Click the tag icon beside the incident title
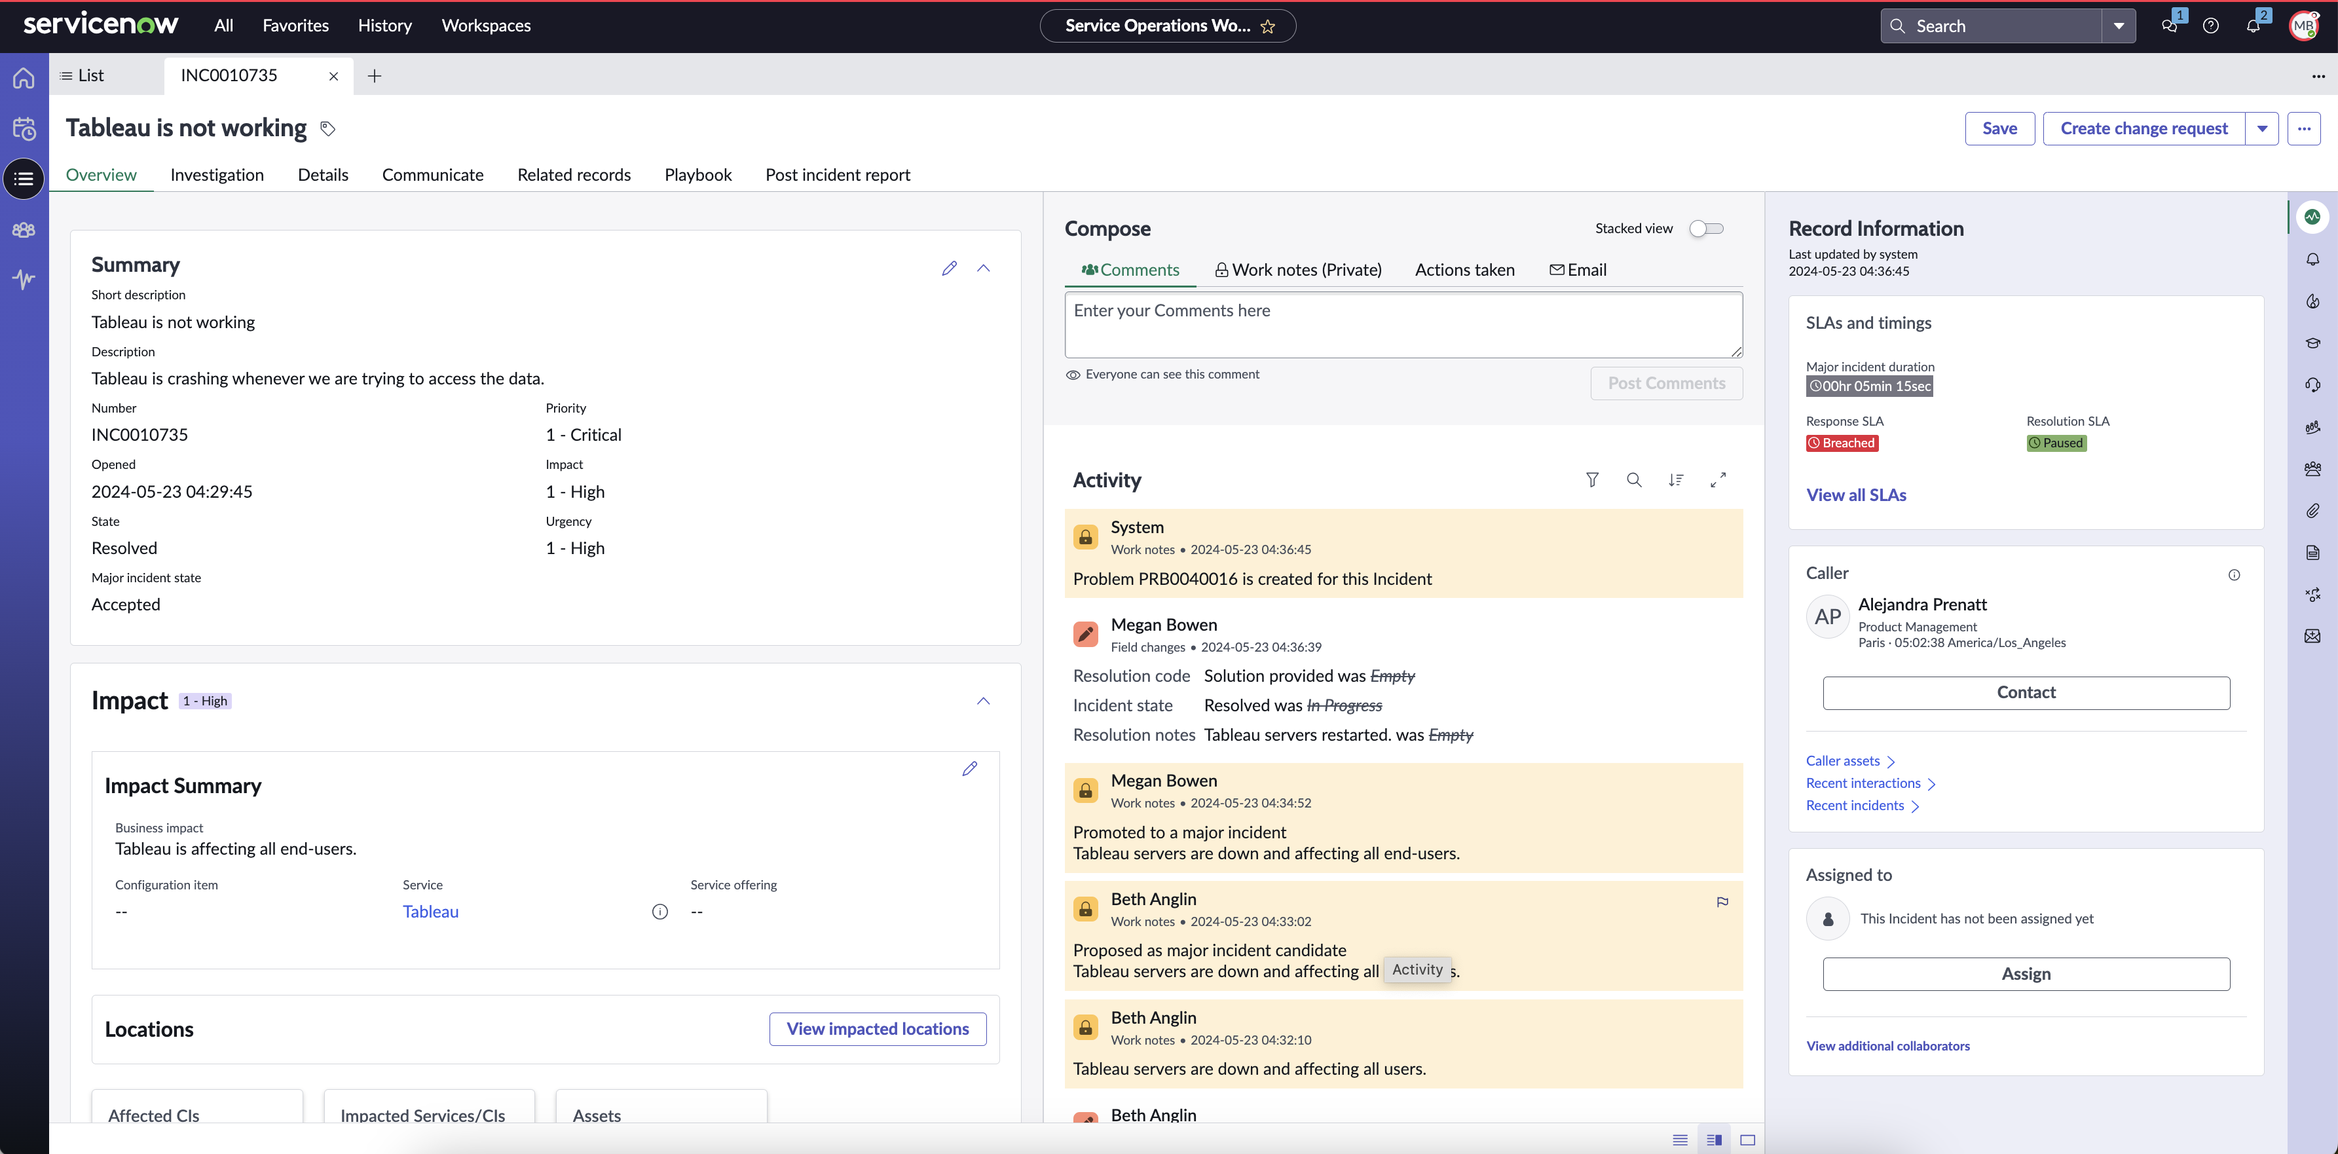The image size is (2338, 1154). click(x=329, y=129)
